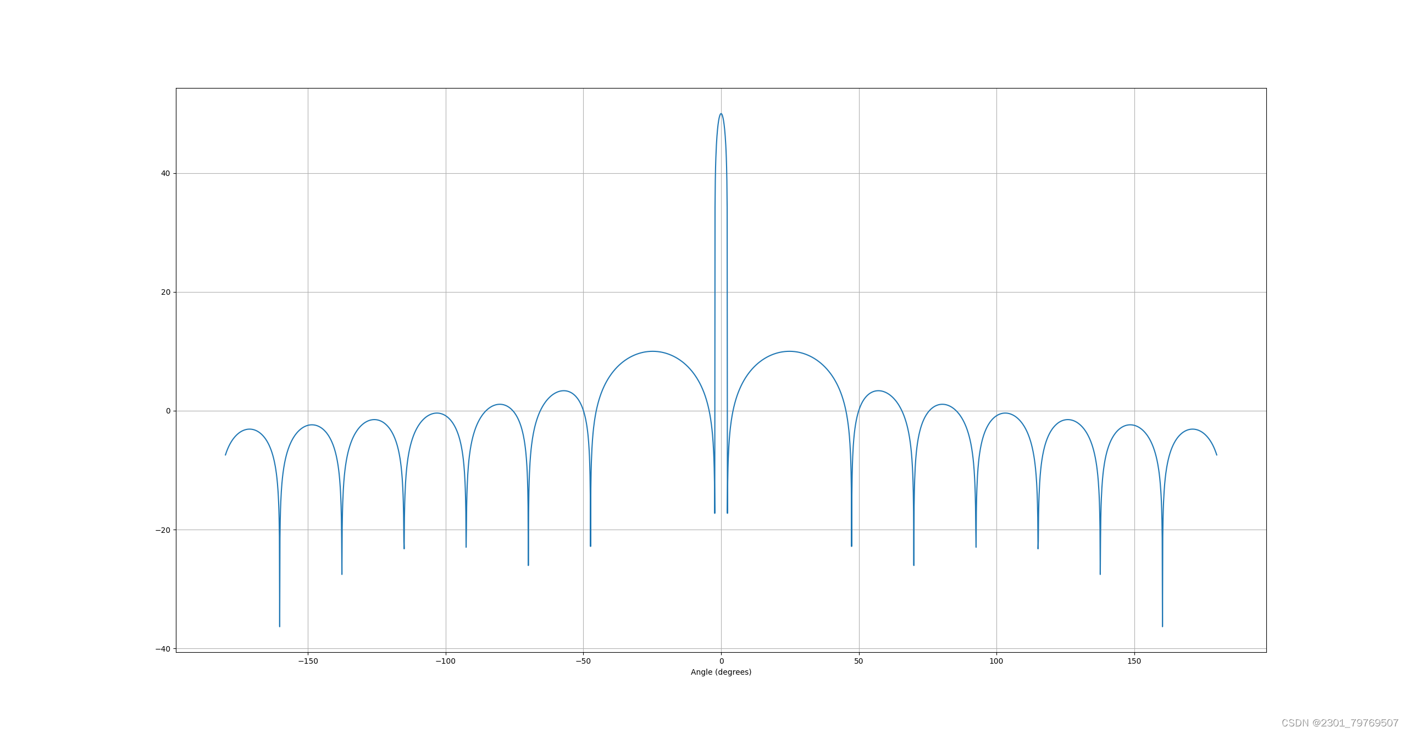Viewport: 1407px width, 733px height.
Task: Click the -40 y-axis tick label
Action: point(163,649)
